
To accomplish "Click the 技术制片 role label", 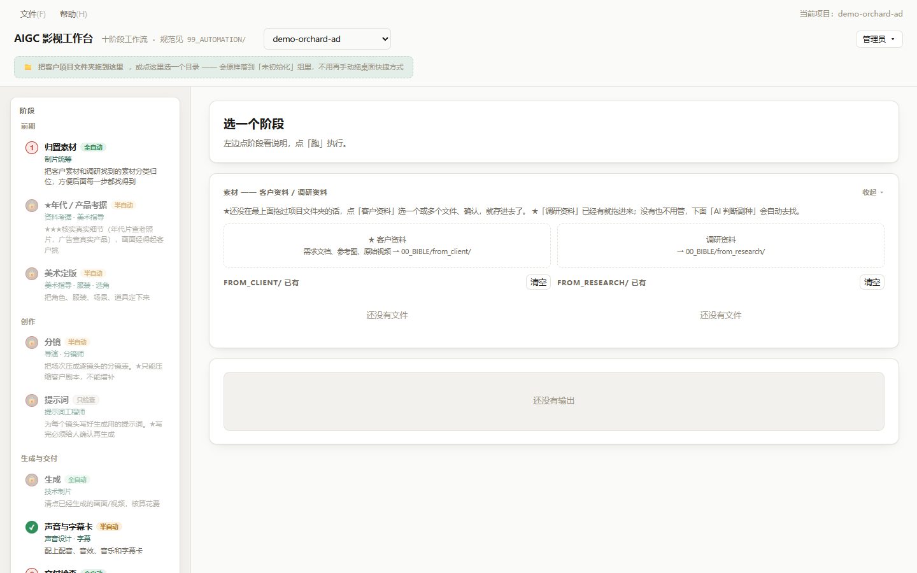I will pyautogui.click(x=58, y=492).
